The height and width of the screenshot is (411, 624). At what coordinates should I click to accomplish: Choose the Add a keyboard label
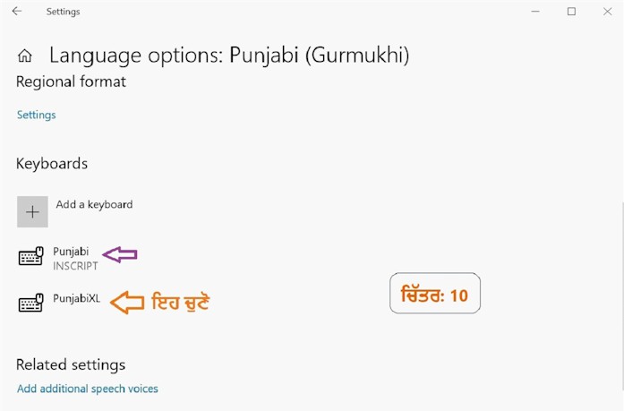[94, 204]
